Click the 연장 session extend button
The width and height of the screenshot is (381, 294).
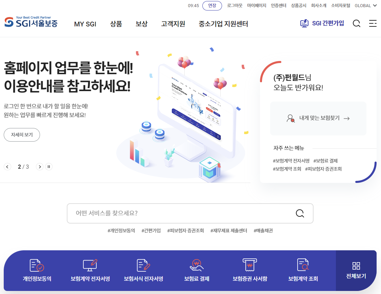(212, 5)
